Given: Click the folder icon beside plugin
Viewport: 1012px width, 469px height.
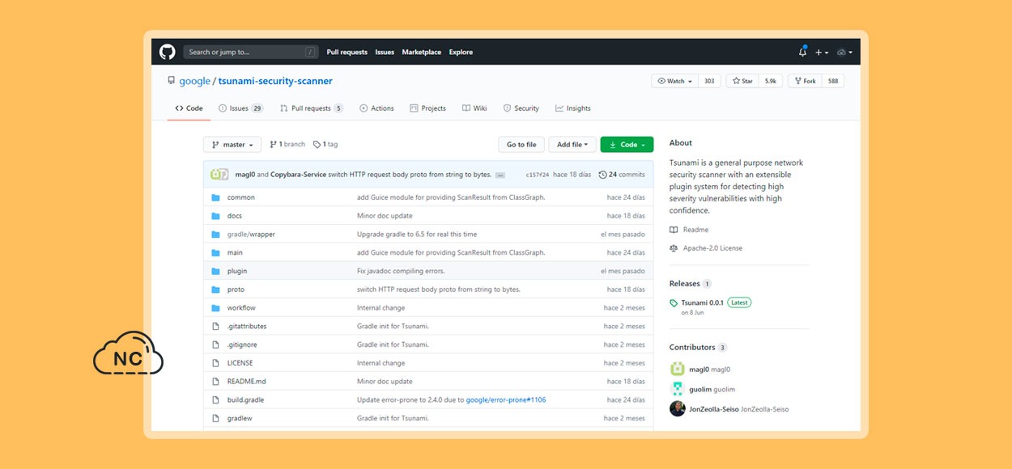Looking at the screenshot, I should point(215,271).
